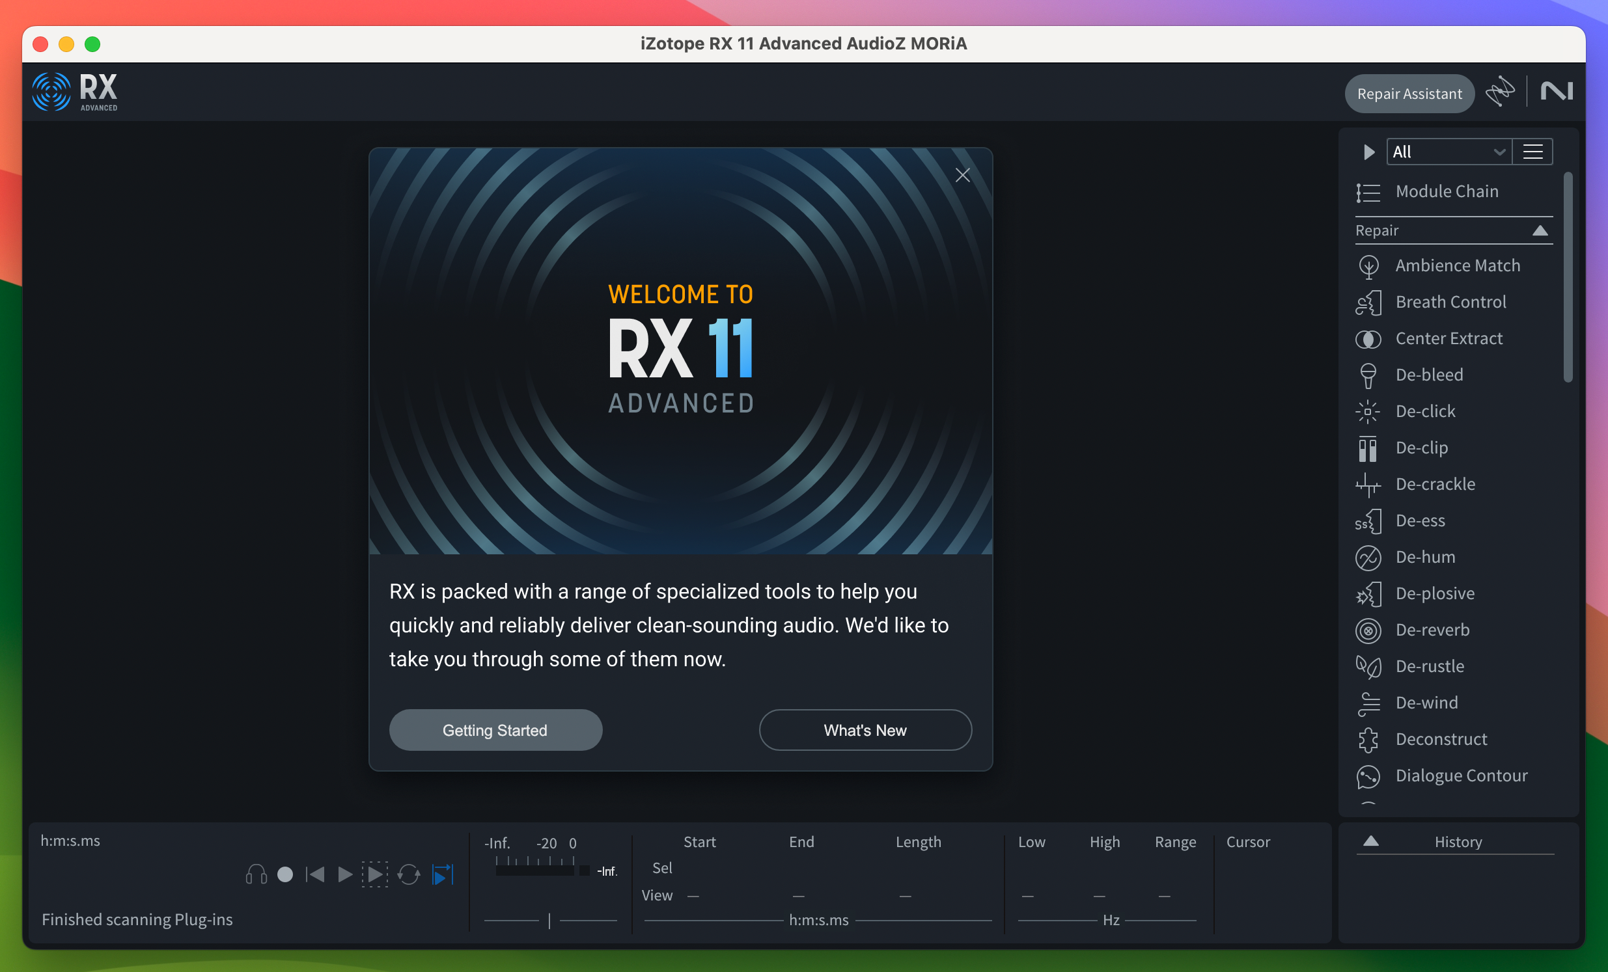Launch Repair Assistant
The height and width of the screenshot is (972, 1608).
[1409, 94]
